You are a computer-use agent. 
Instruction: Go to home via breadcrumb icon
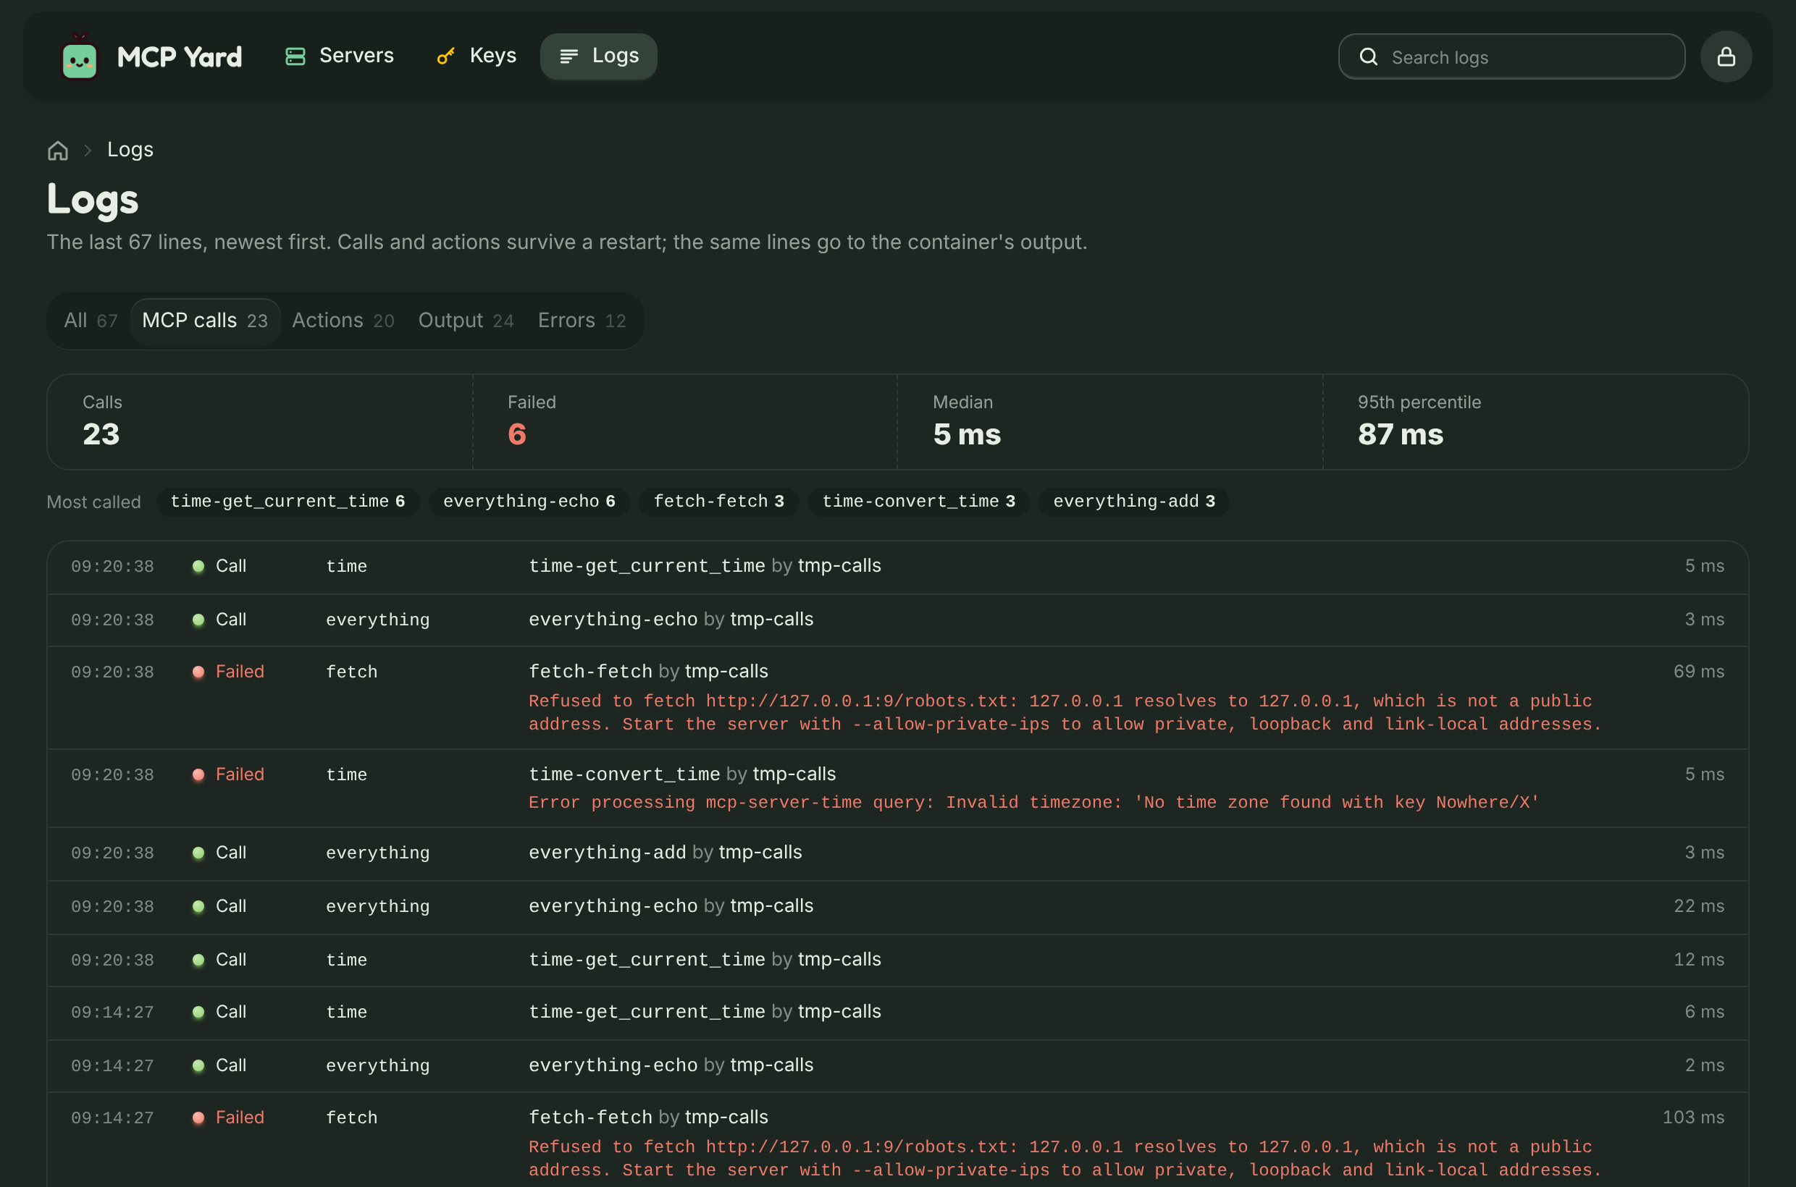[59, 150]
